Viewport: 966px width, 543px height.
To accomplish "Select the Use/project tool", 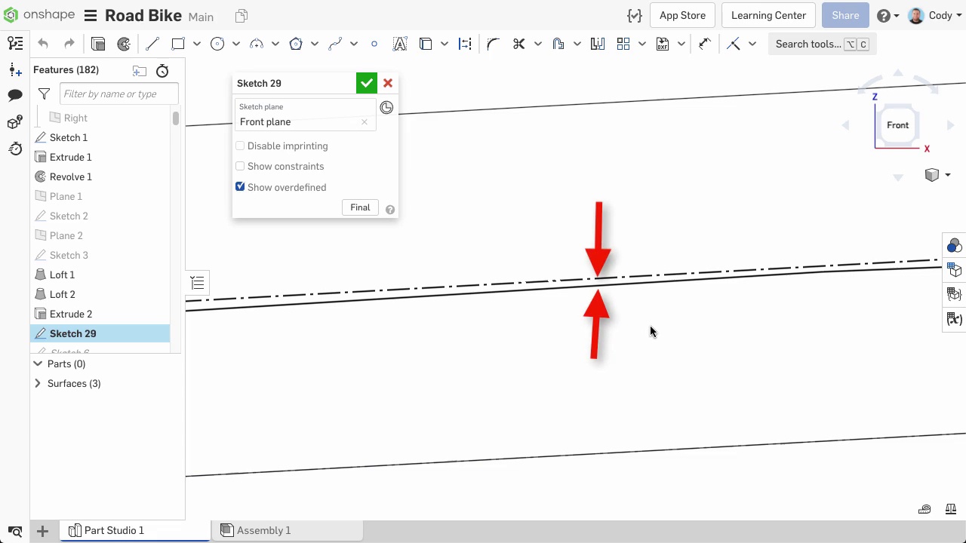I will 426,44.
